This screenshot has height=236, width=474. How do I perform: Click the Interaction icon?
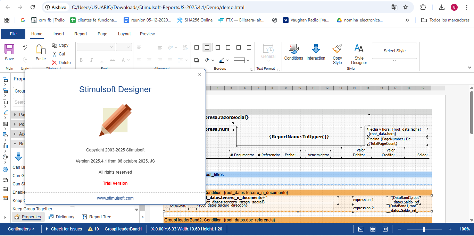point(316,49)
